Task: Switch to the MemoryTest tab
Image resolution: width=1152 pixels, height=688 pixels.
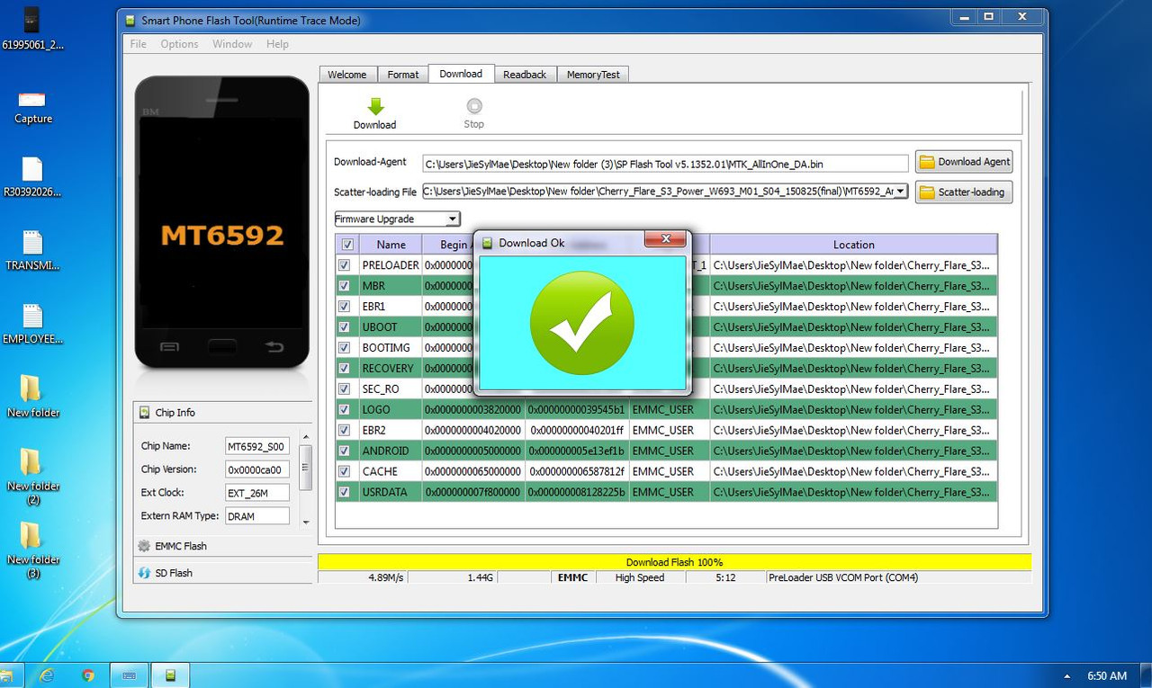Action: pos(593,75)
